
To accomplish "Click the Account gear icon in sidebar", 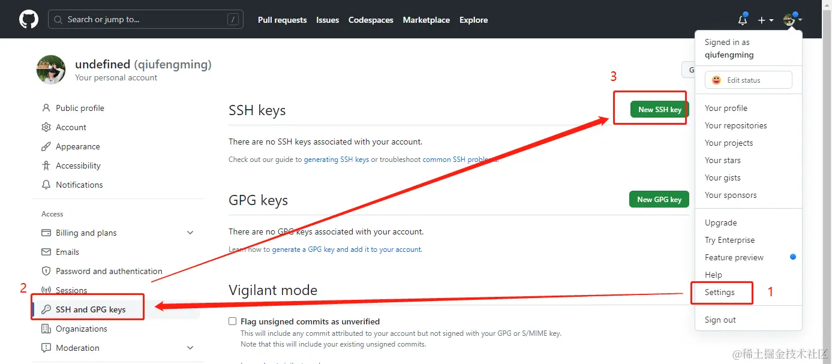I will tap(46, 127).
